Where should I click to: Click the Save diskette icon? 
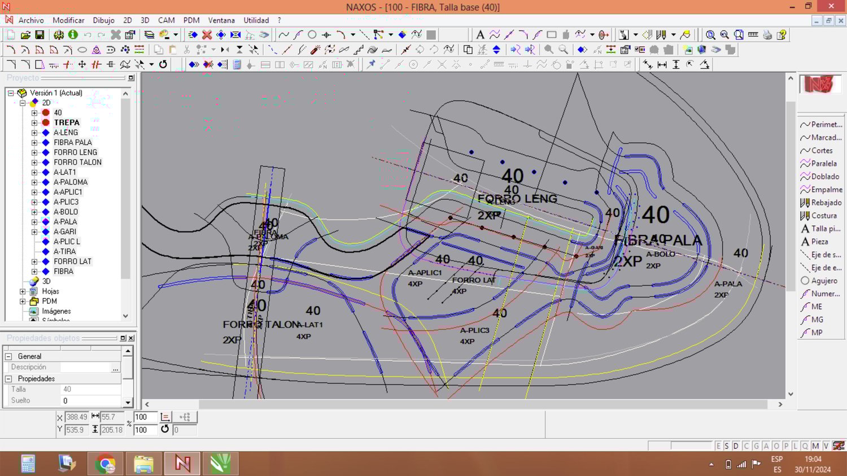pos(40,35)
